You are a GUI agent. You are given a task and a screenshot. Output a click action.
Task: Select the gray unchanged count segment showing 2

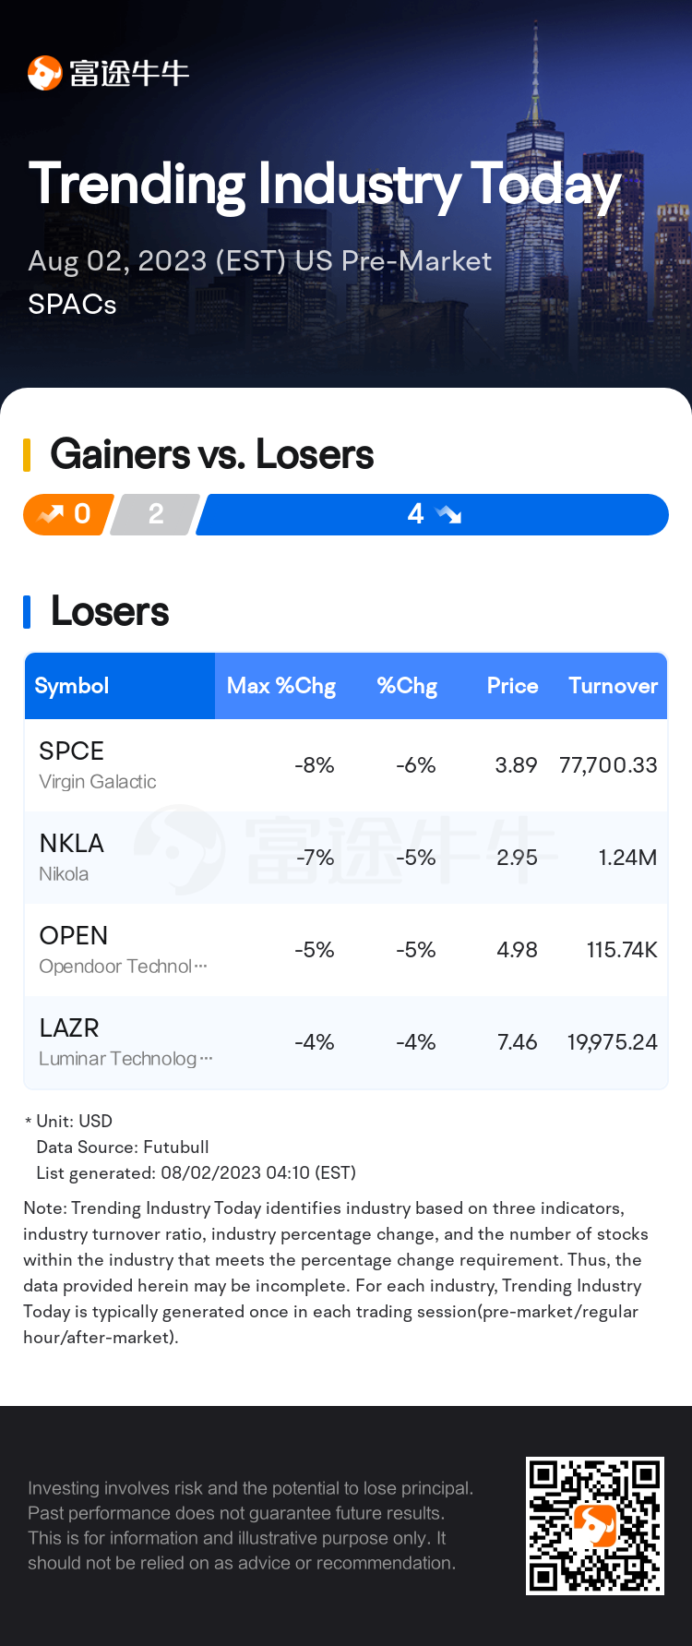(x=154, y=514)
